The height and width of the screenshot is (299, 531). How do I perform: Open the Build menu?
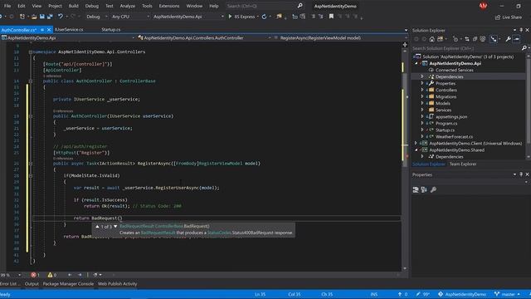74,6
